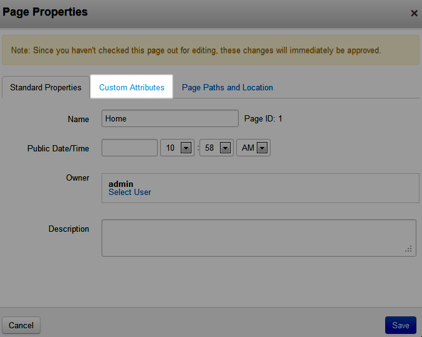Click the Select User link

click(130, 192)
